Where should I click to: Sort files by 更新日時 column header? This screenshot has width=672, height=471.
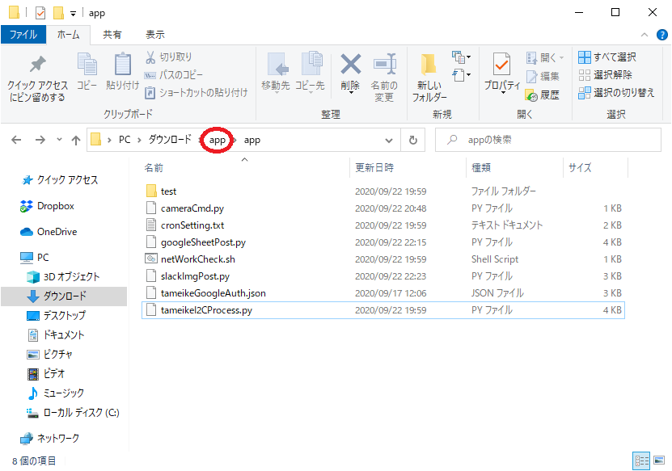pyautogui.click(x=375, y=168)
